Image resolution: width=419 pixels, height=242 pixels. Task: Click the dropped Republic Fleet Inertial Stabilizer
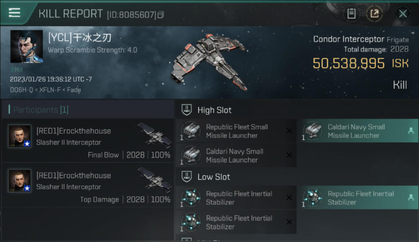(x=360, y=198)
